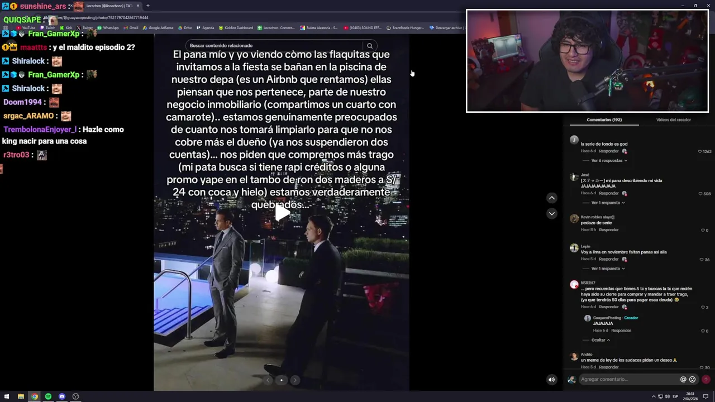Screen dimensions: 715x402
Task: Open File Explorer from the taskbar
Action: (x=21, y=396)
